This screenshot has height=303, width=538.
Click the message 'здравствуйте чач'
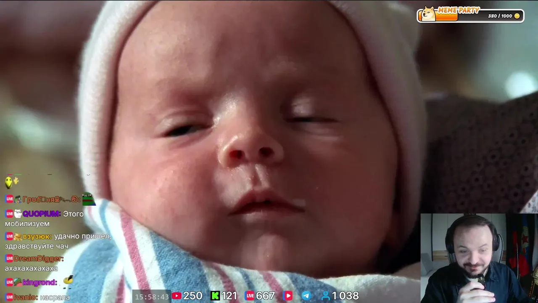click(37, 246)
